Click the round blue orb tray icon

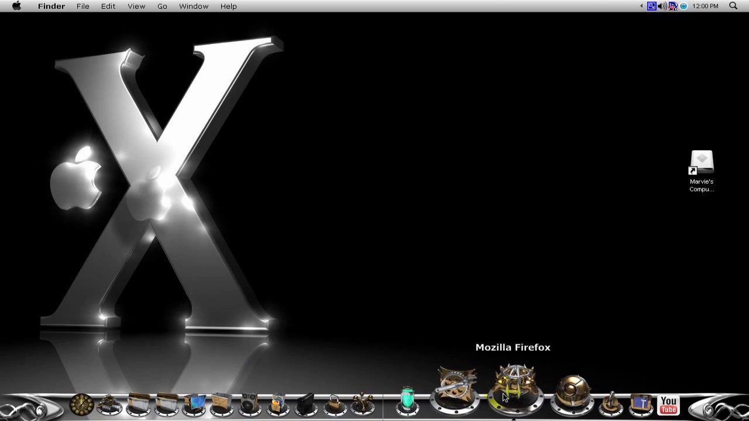(683, 6)
